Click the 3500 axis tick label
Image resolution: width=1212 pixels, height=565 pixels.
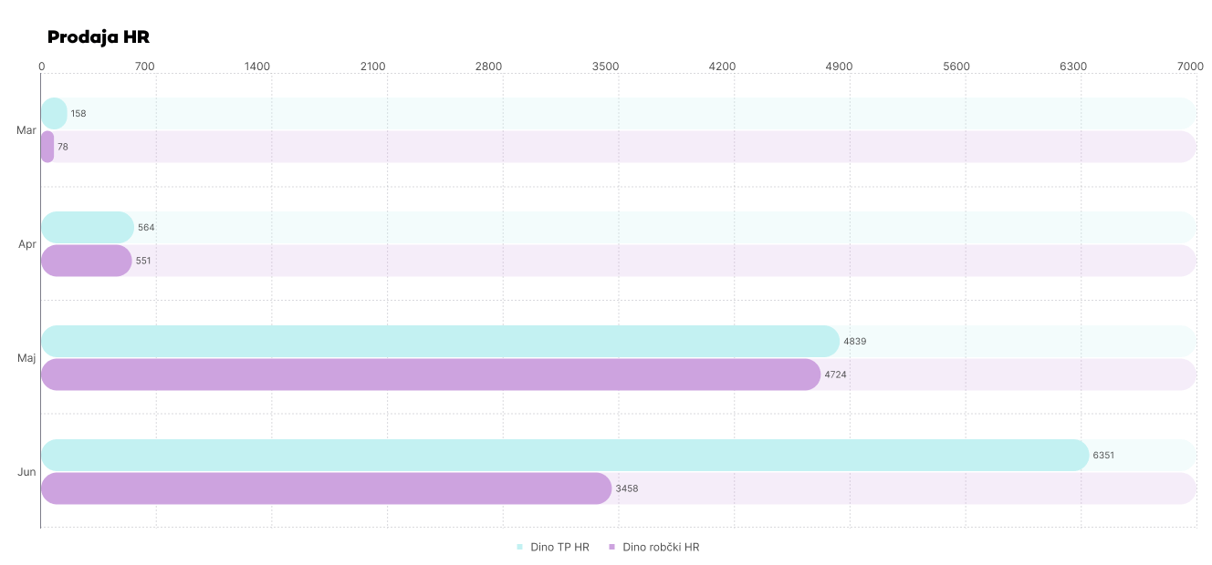pos(605,66)
